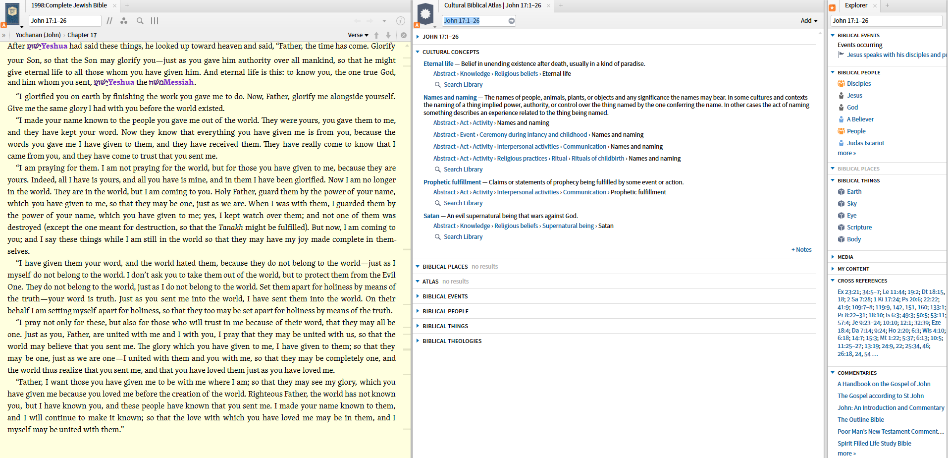Open visual filters icon with three dots

click(124, 21)
